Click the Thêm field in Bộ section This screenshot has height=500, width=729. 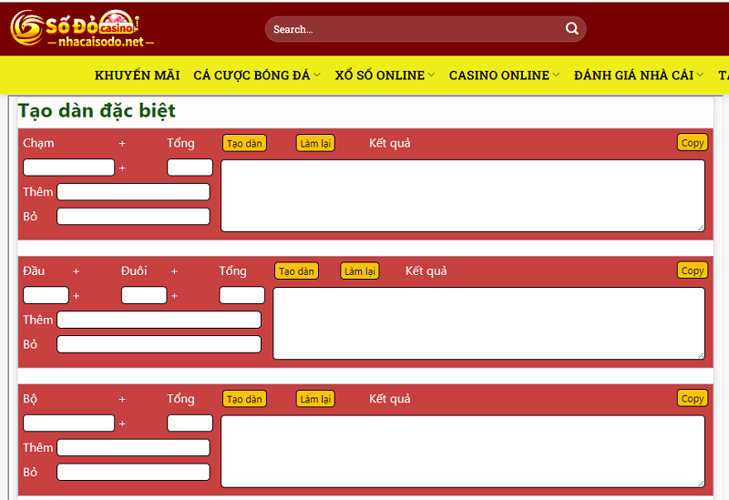point(133,448)
